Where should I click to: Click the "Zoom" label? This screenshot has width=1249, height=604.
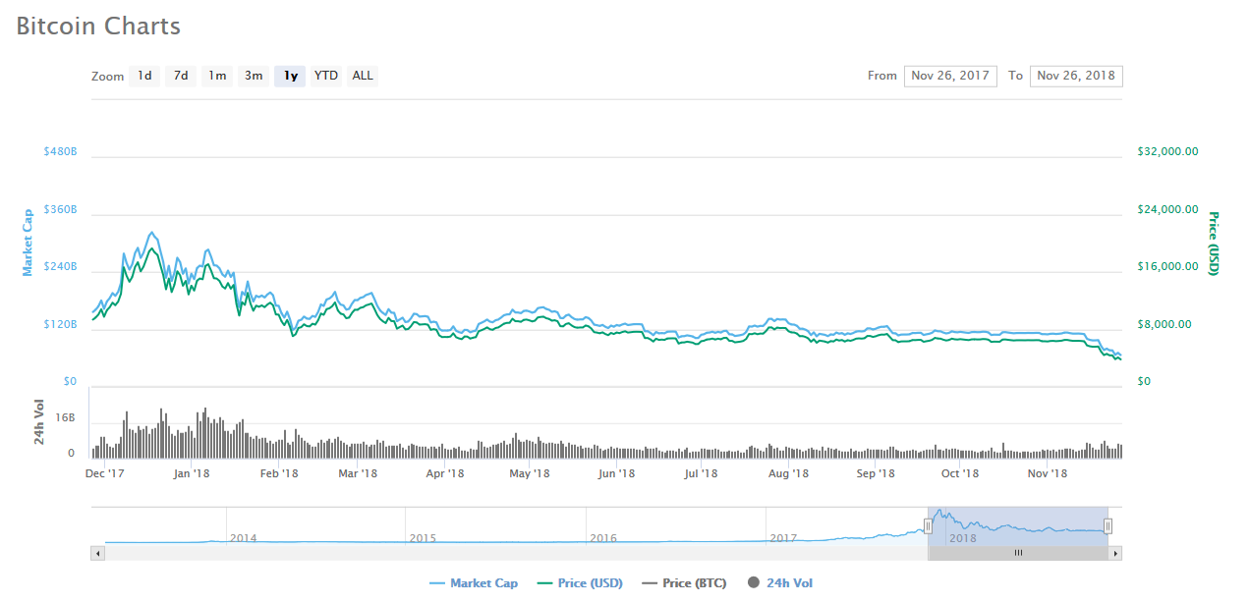tap(108, 77)
